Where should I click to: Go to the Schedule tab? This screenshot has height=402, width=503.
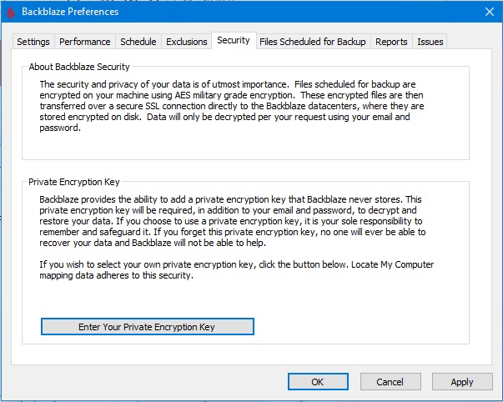tap(138, 42)
